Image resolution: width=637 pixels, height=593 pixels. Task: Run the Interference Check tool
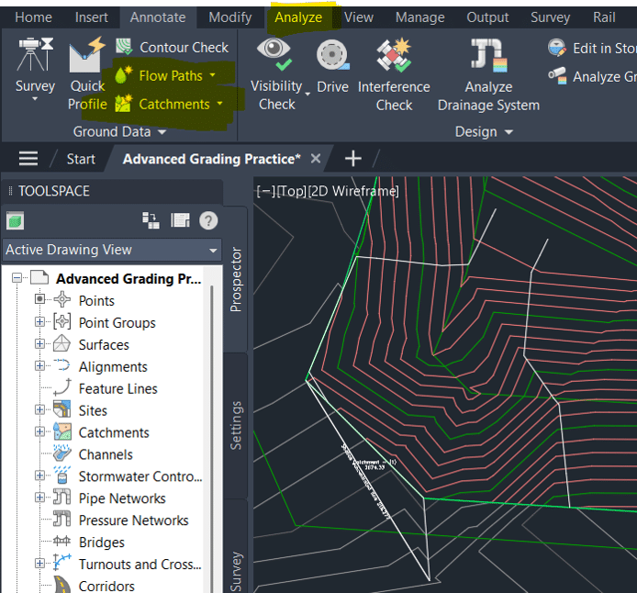click(x=394, y=74)
